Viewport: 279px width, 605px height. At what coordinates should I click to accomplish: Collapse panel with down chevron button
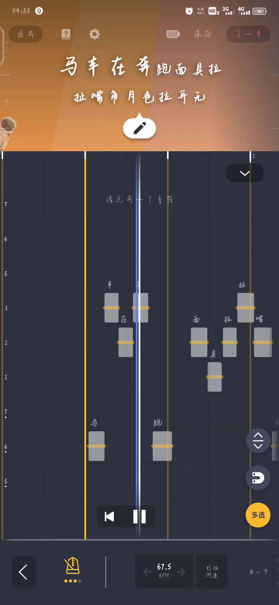coord(245,173)
